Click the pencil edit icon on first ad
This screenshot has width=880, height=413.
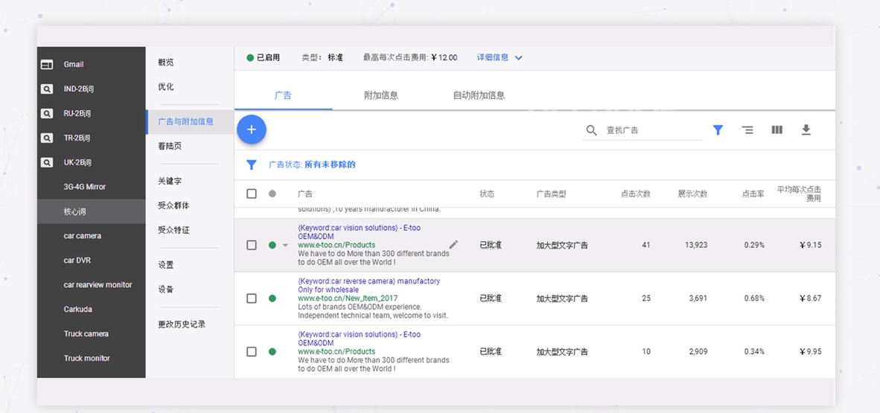pos(453,245)
